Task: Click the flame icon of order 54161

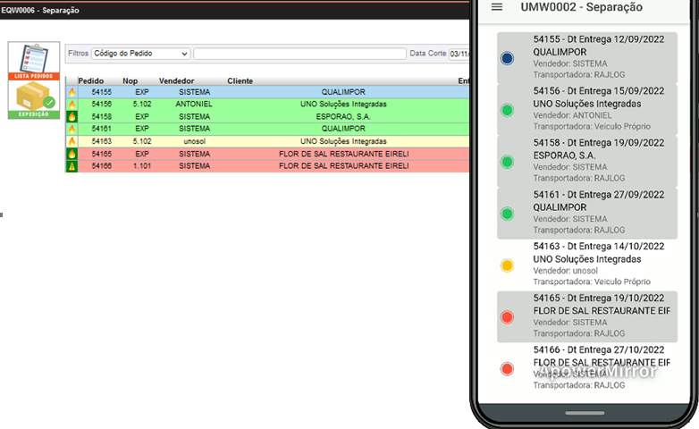Action: (x=72, y=129)
